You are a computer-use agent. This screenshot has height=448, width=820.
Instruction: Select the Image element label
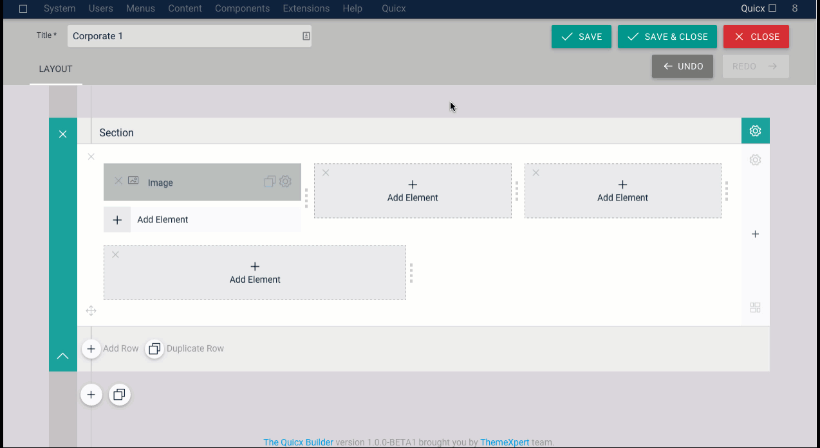coord(160,183)
